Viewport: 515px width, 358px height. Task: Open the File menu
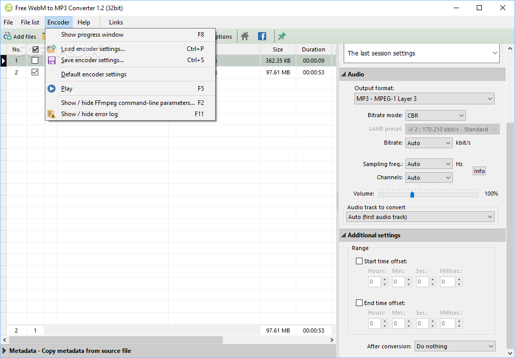pos(8,22)
